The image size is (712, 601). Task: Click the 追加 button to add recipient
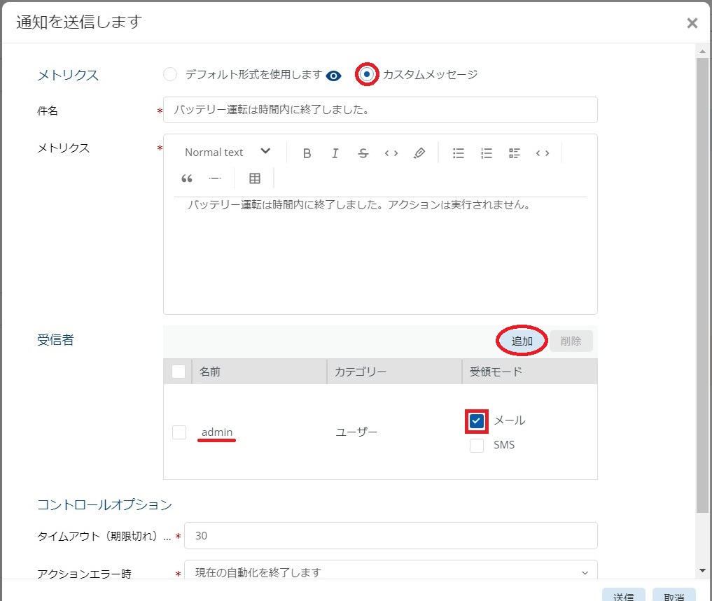[522, 341]
